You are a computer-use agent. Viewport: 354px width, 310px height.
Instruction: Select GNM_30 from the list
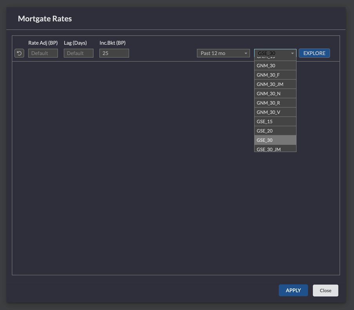tap(275, 66)
